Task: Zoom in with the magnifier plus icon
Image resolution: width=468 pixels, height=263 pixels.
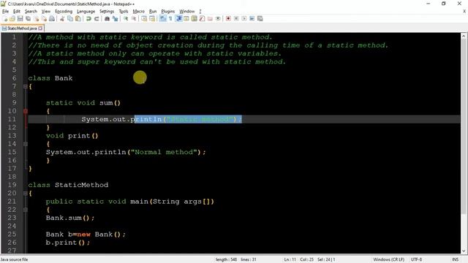Action: pyautogui.click(x=126, y=18)
